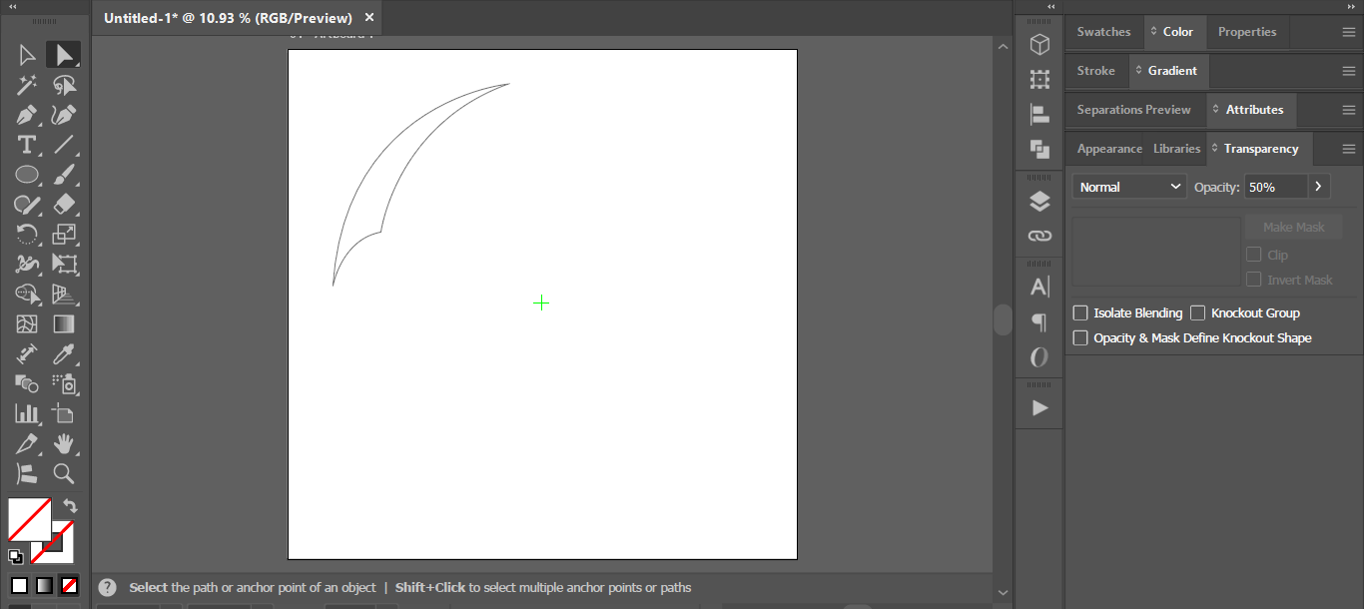The height and width of the screenshot is (609, 1364).
Task: Enable Isolate Blending checkbox
Action: click(x=1080, y=313)
